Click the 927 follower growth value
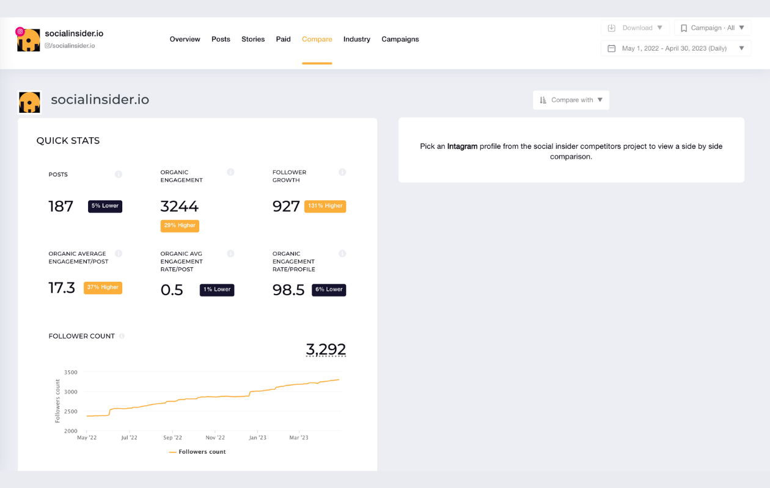The height and width of the screenshot is (488, 770). click(286, 206)
